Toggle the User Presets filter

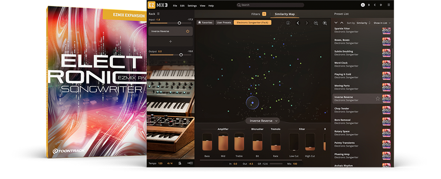point(224,22)
